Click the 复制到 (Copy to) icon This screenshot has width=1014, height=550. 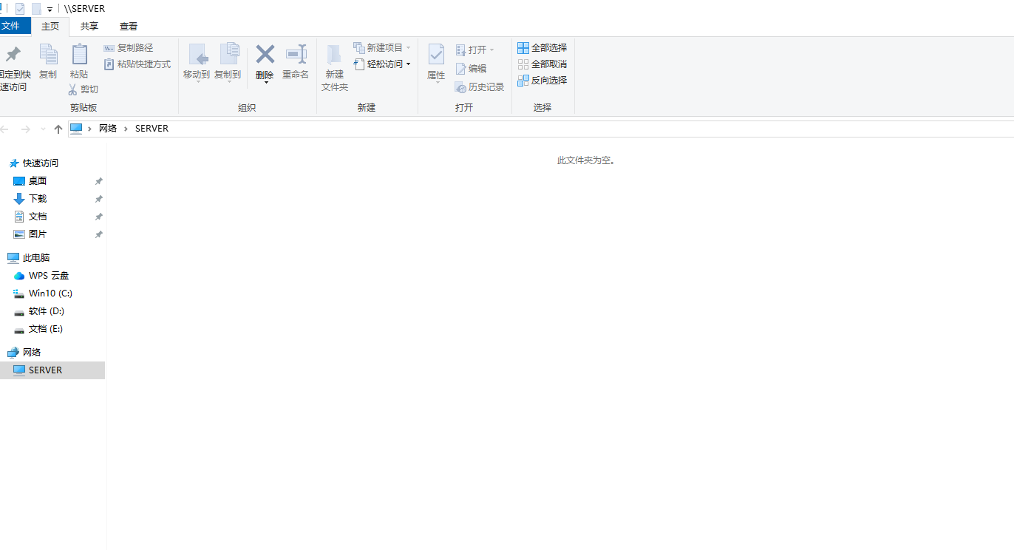(x=228, y=54)
